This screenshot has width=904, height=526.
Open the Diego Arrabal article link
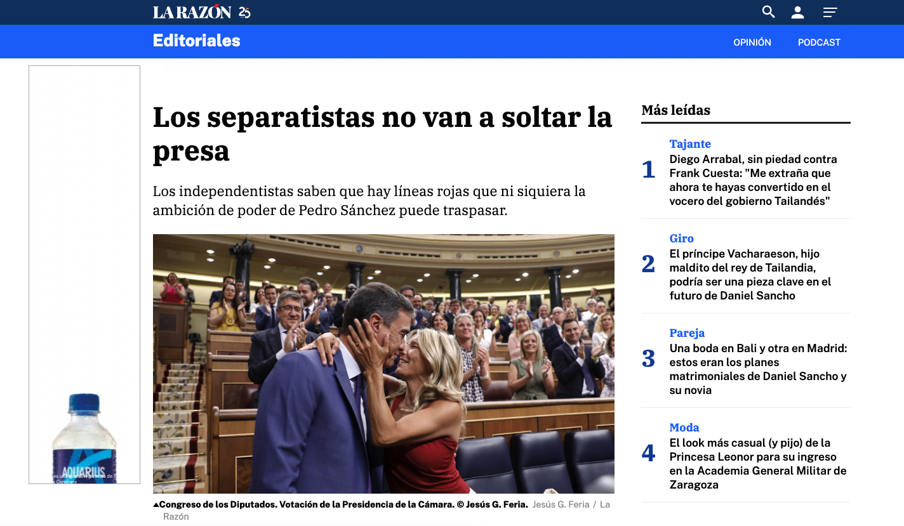(x=754, y=180)
